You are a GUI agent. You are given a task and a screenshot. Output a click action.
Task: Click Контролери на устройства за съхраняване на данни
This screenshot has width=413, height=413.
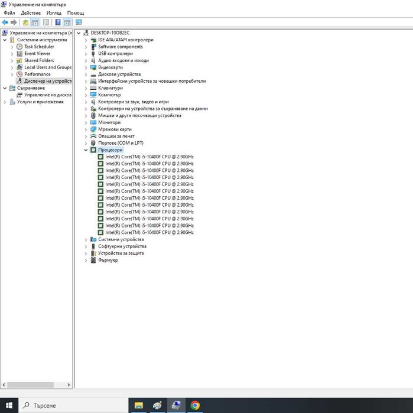click(153, 109)
